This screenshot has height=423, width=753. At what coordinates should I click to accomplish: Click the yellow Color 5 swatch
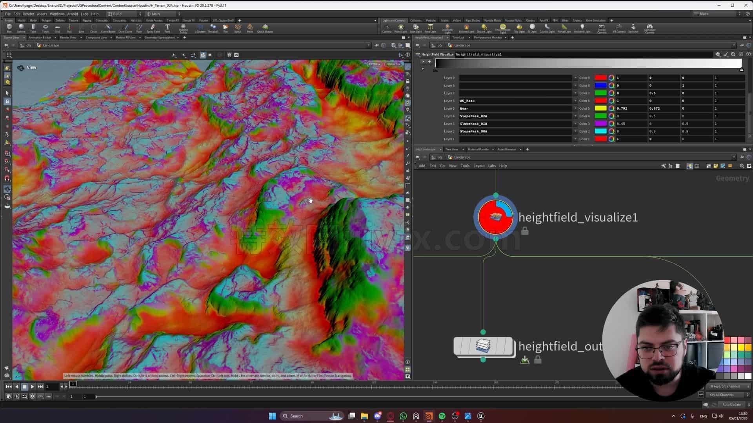click(x=600, y=108)
